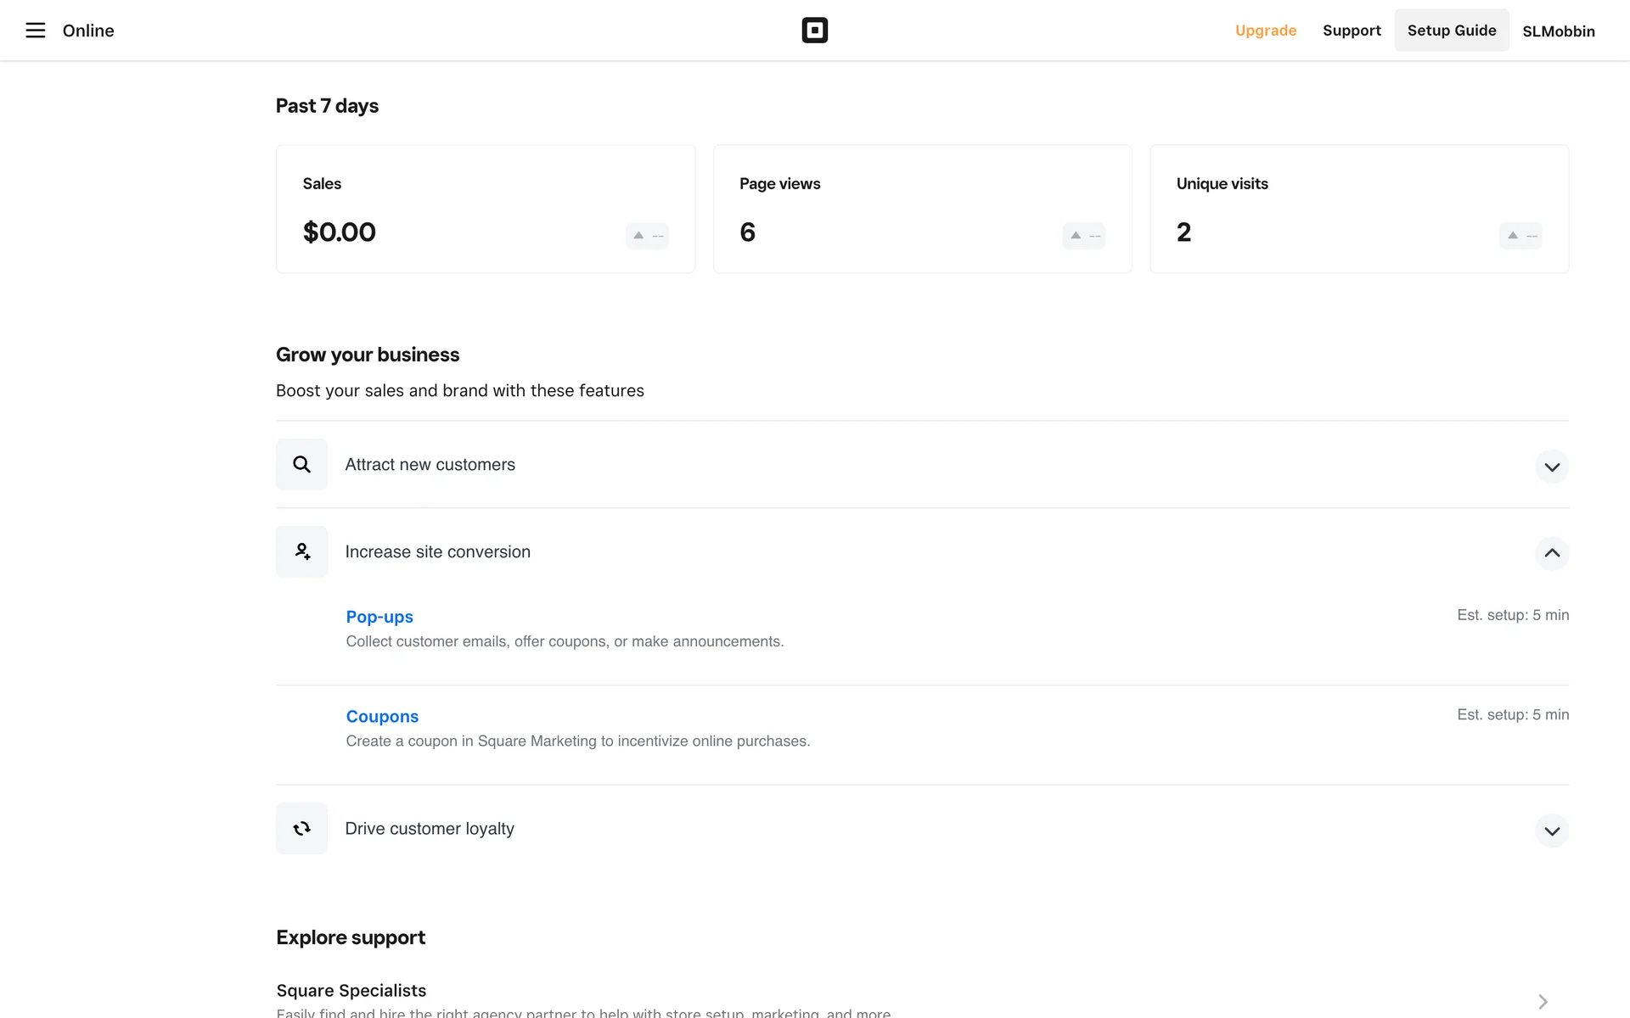Select the Sales stats card
The image size is (1630, 1018).
[485, 209]
